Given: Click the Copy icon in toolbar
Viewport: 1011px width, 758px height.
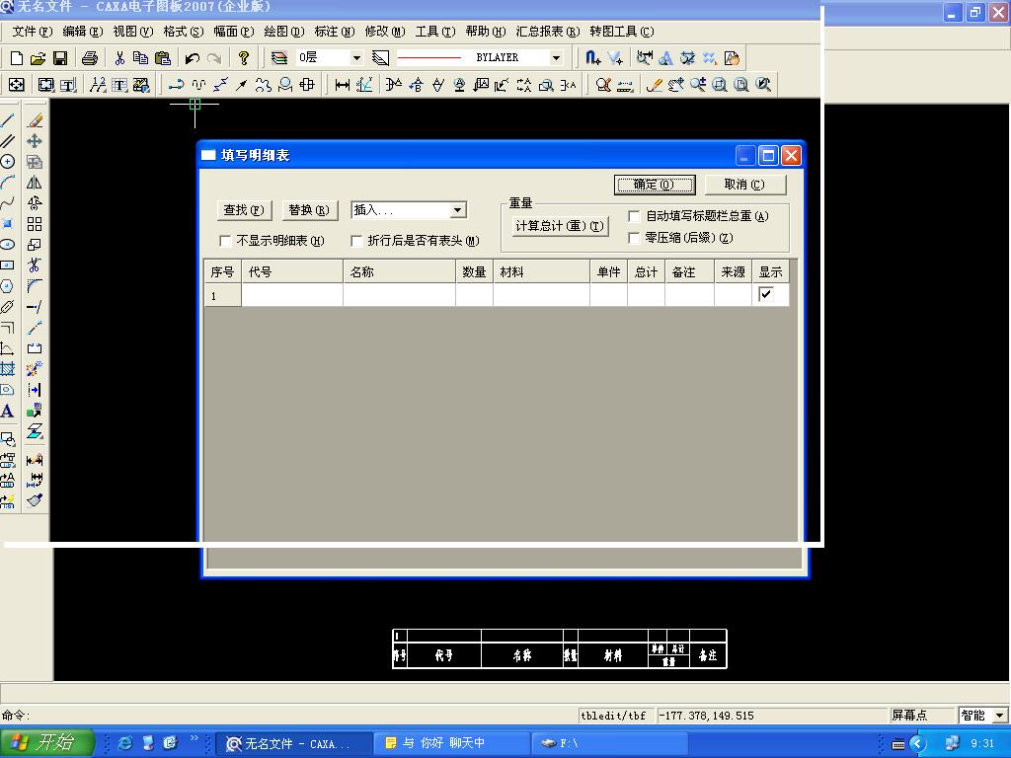Looking at the screenshot, I should pyautogui.click(x=140, y=58).
